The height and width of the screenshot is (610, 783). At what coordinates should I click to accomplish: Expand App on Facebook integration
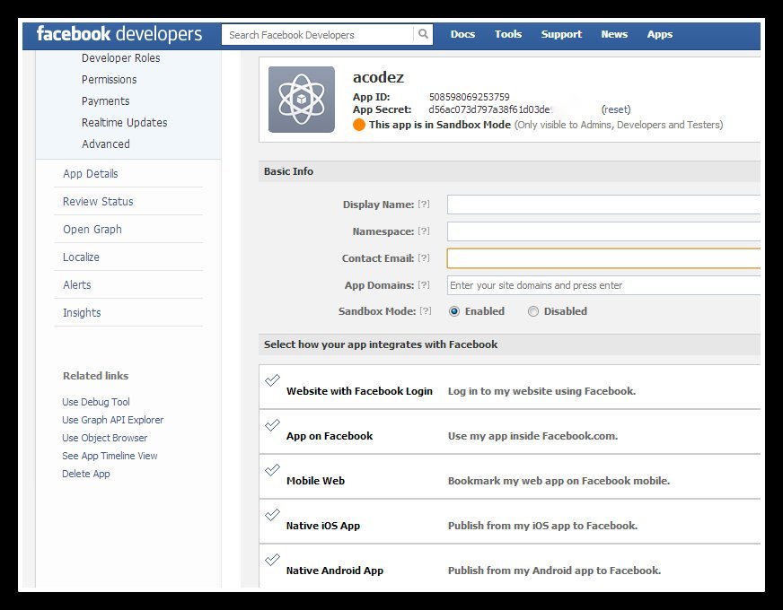point(510,431)
